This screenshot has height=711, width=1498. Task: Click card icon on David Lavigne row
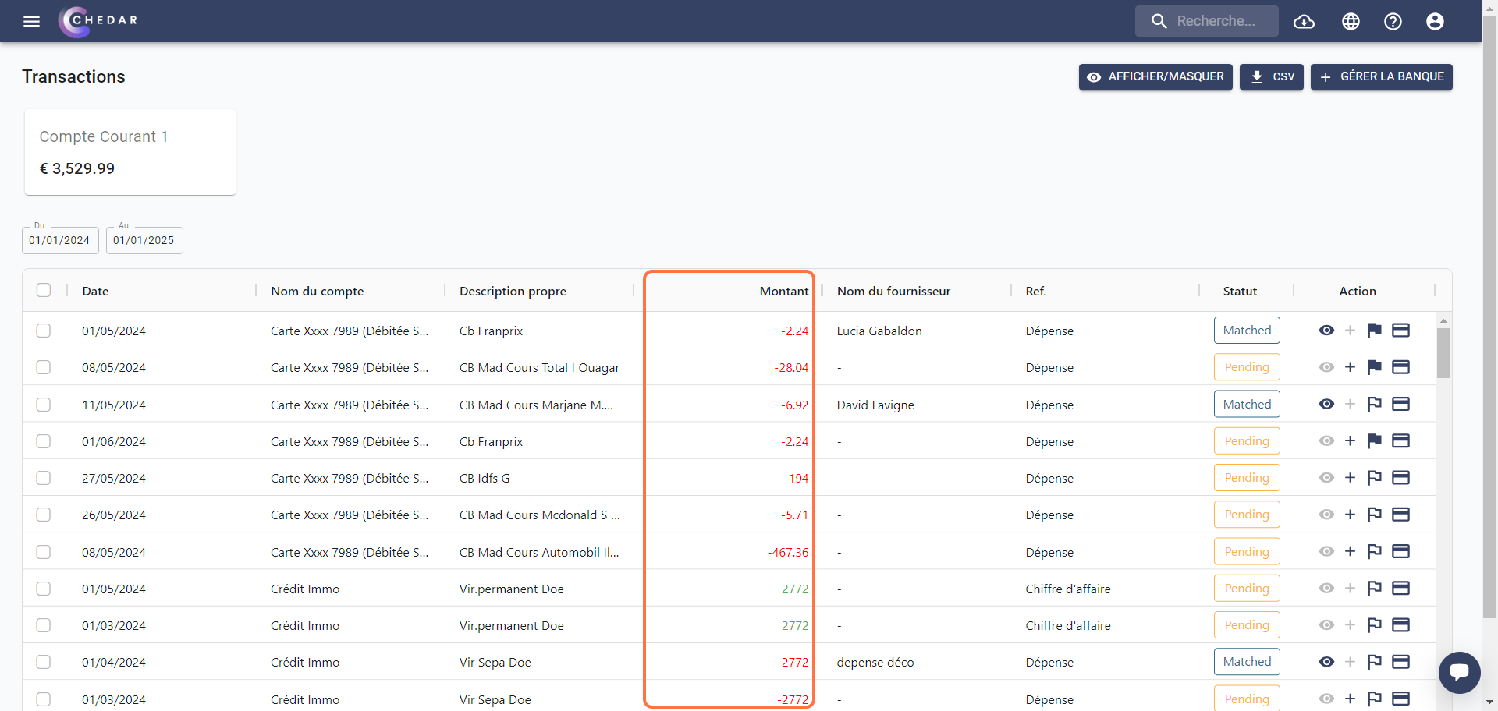pos(1401,404)
